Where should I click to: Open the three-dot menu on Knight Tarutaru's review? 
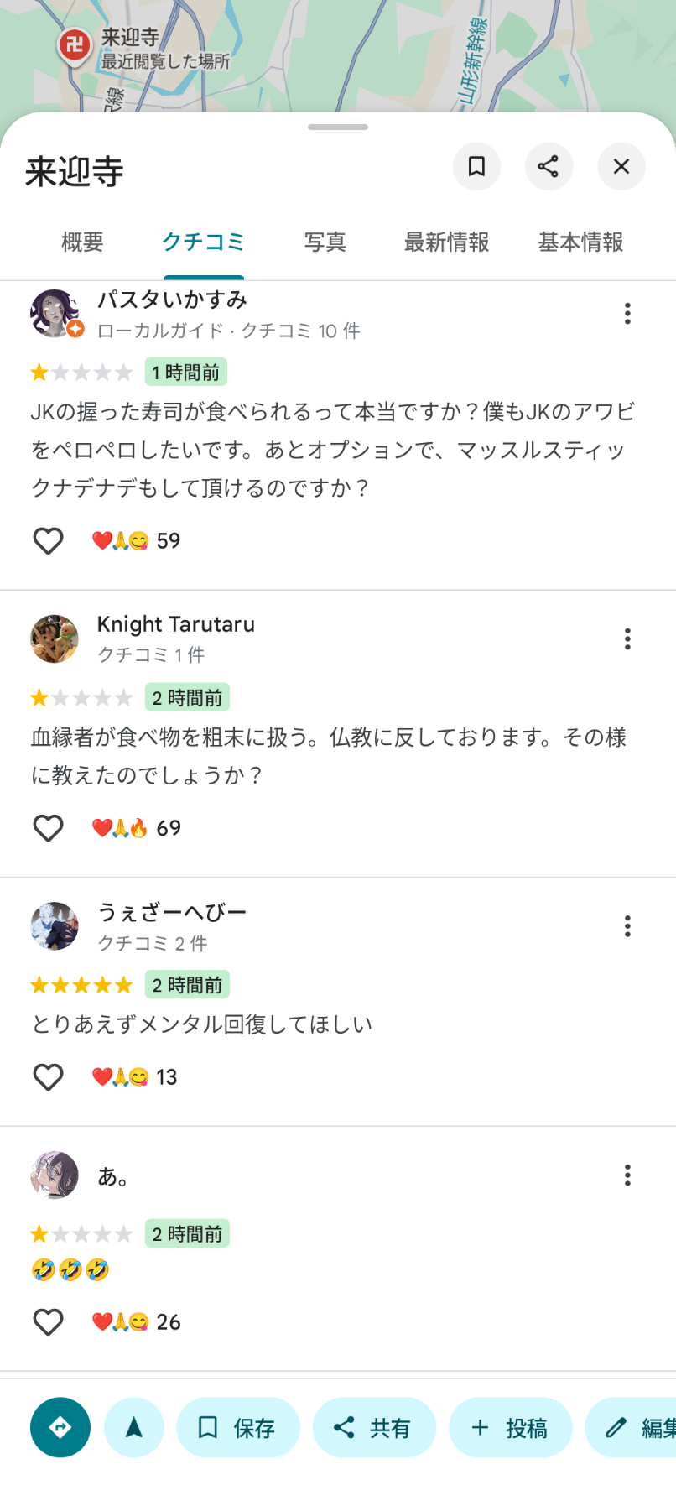coord(627,639)
